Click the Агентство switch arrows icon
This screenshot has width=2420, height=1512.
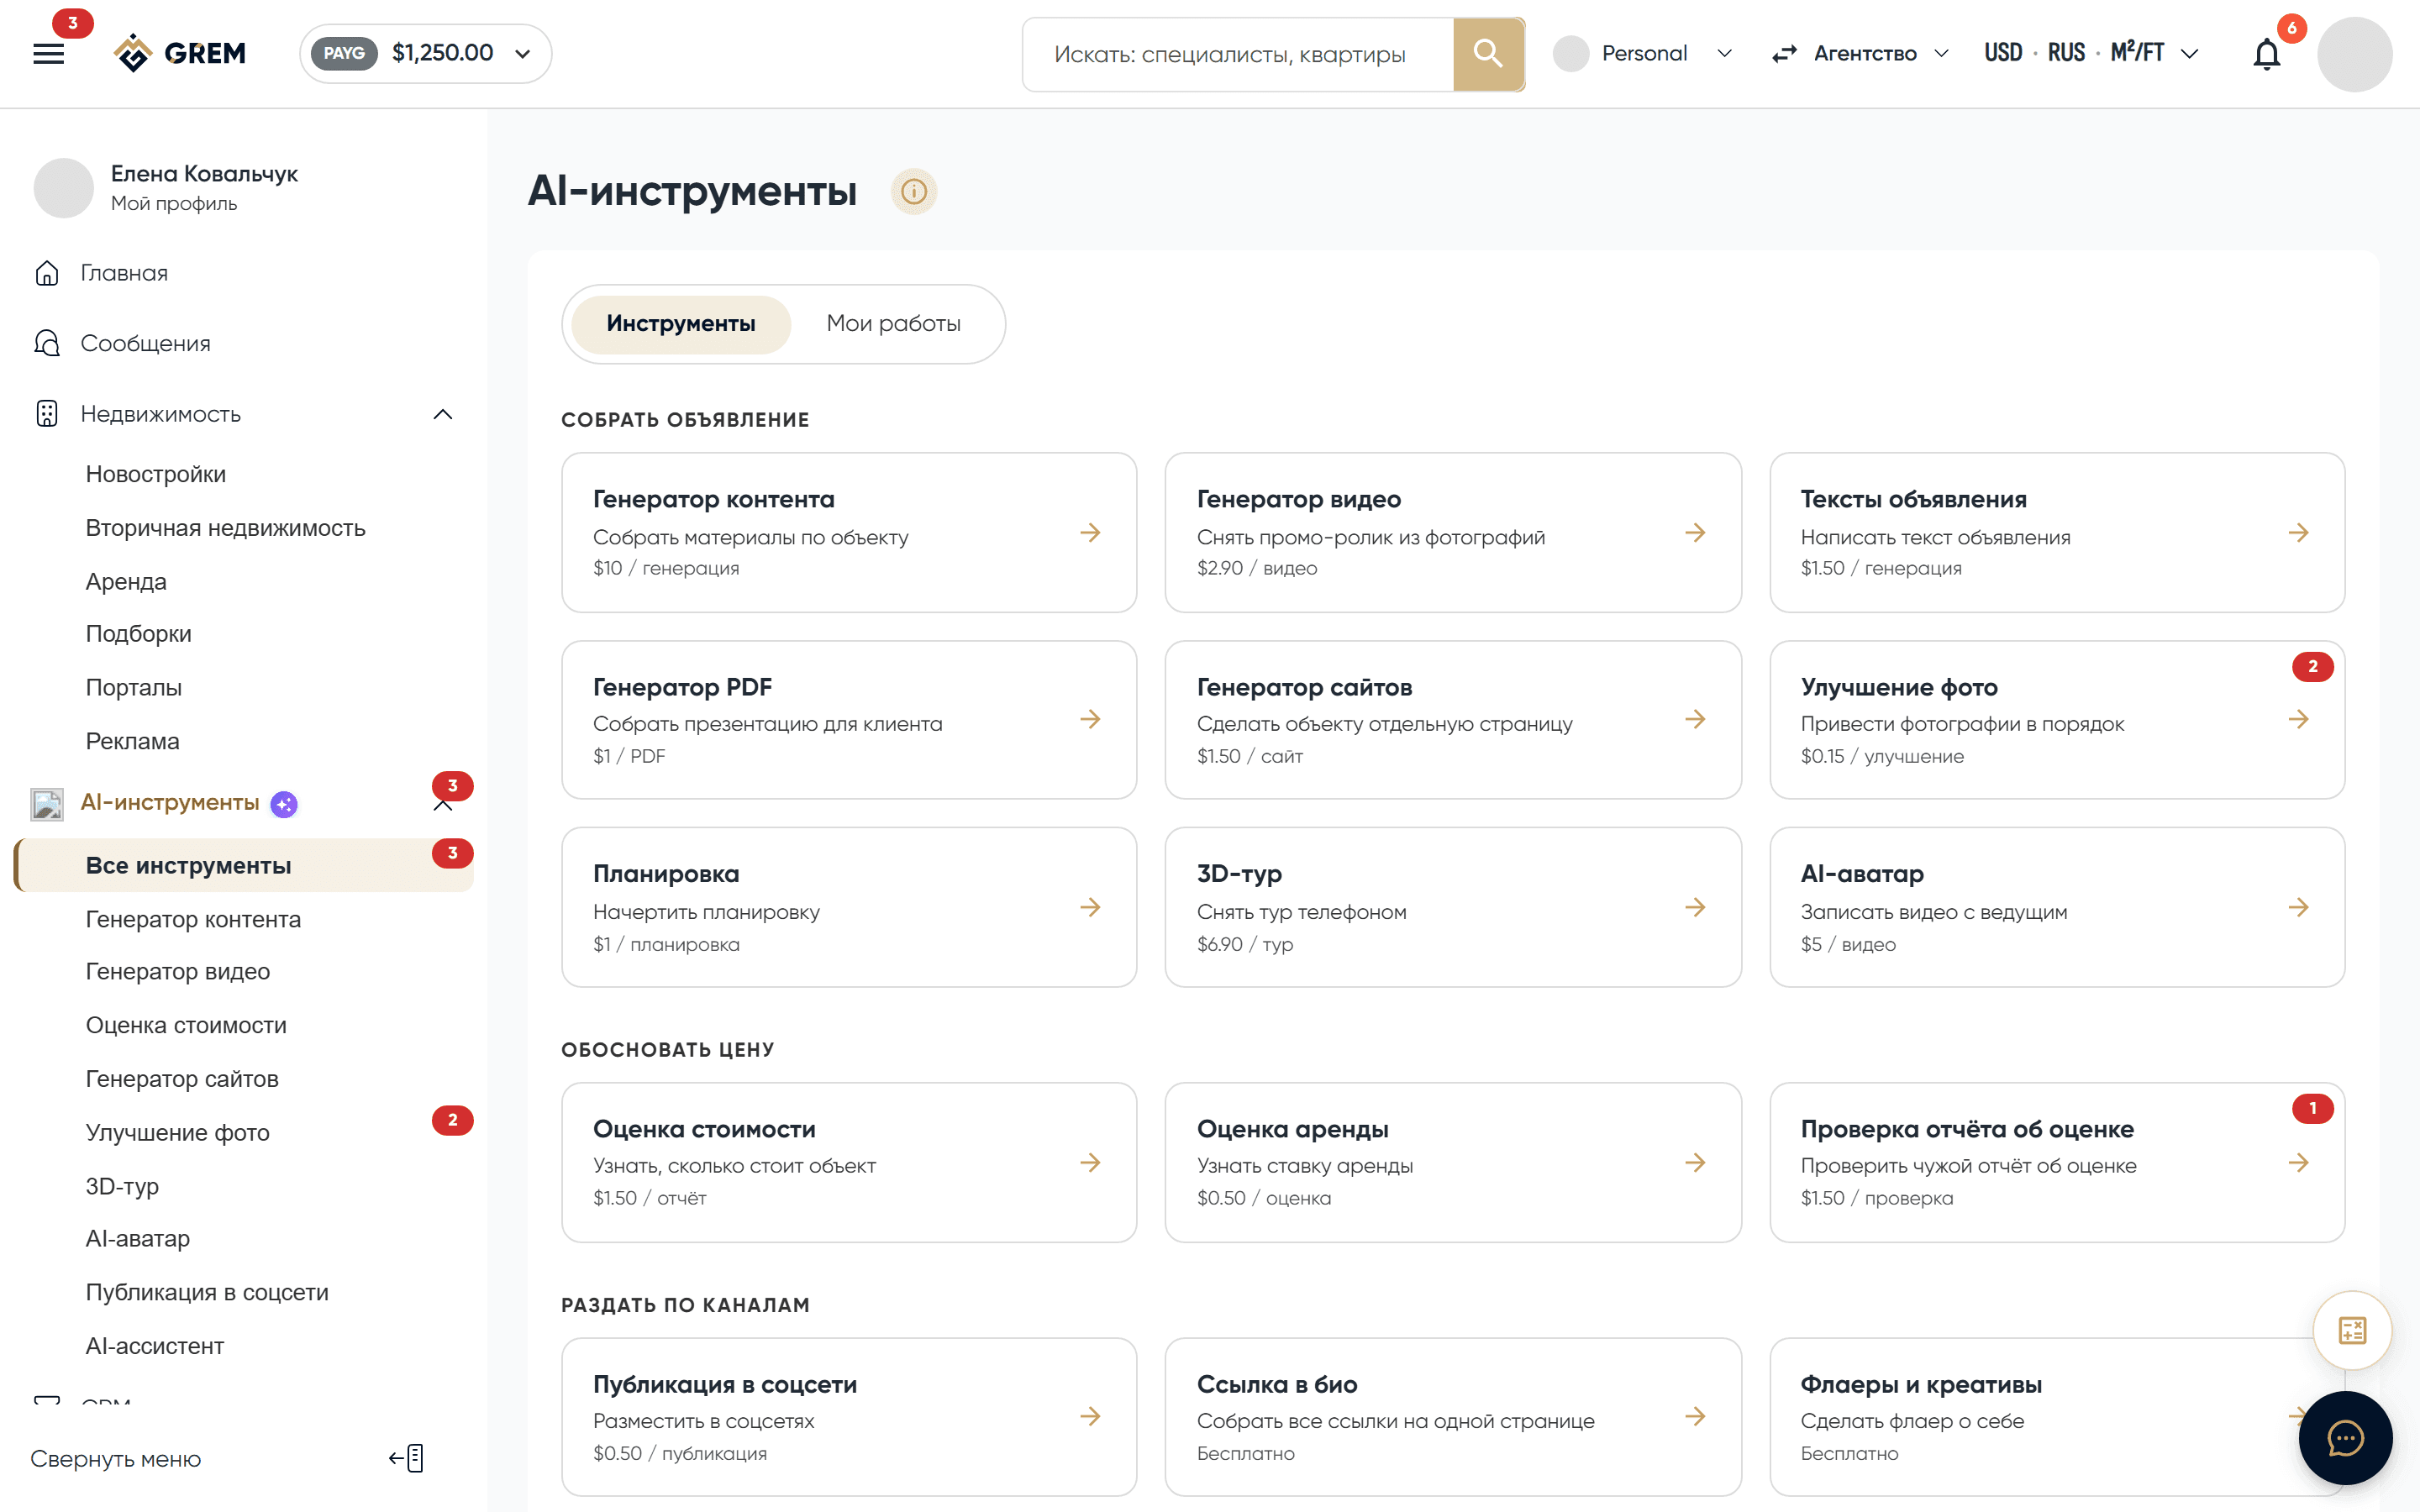(x=1785, y=54)
